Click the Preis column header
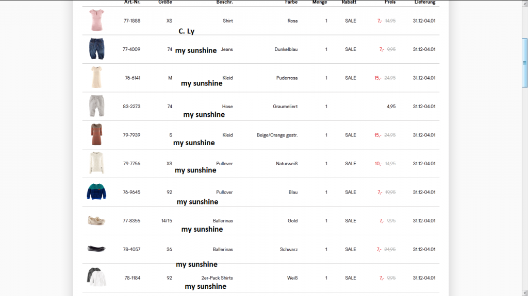The height and width of the screenshot is (296, 528). [390, 3]
